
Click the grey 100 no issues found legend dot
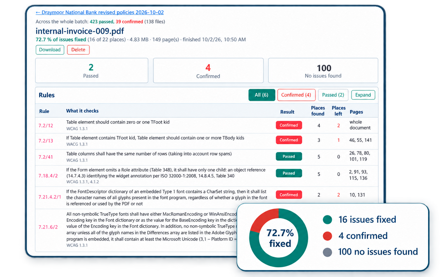[327, 252]
